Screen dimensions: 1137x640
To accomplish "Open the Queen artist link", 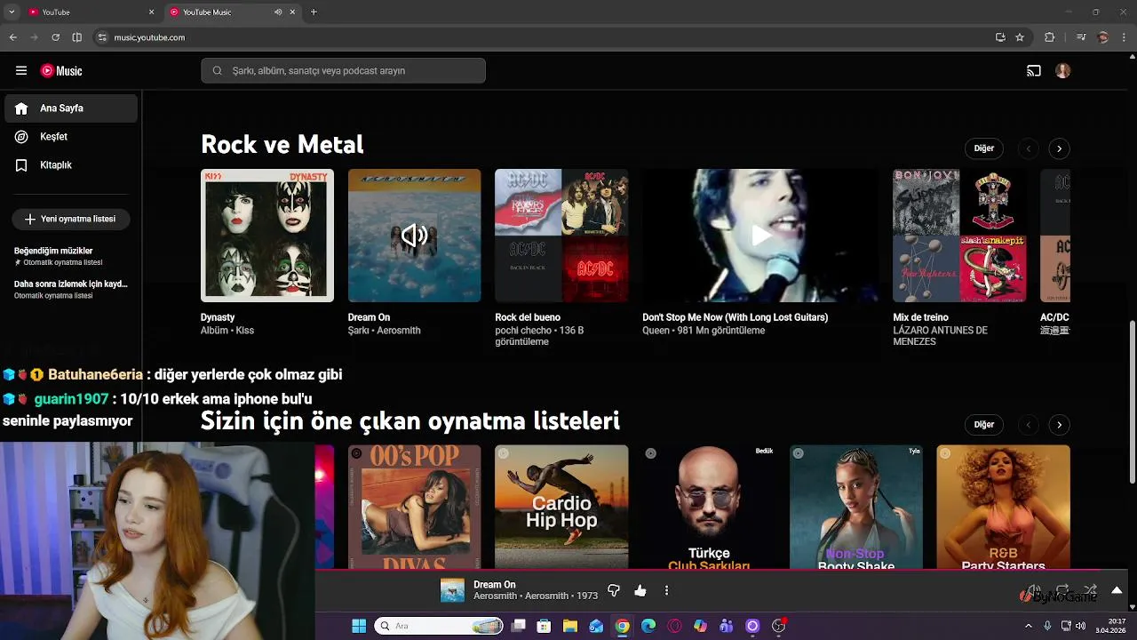I will click(x=656, y=331).
